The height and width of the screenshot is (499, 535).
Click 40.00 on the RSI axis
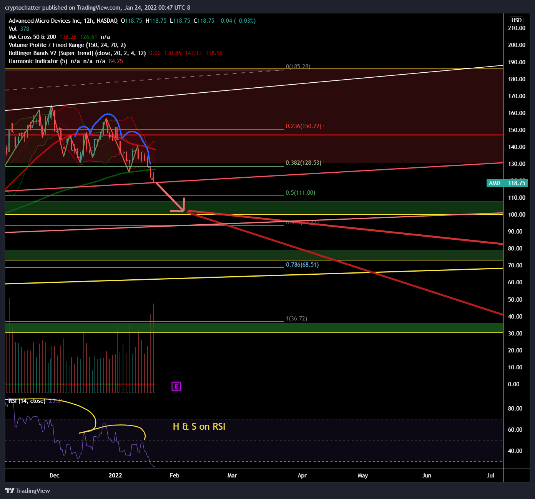point(515,451)
